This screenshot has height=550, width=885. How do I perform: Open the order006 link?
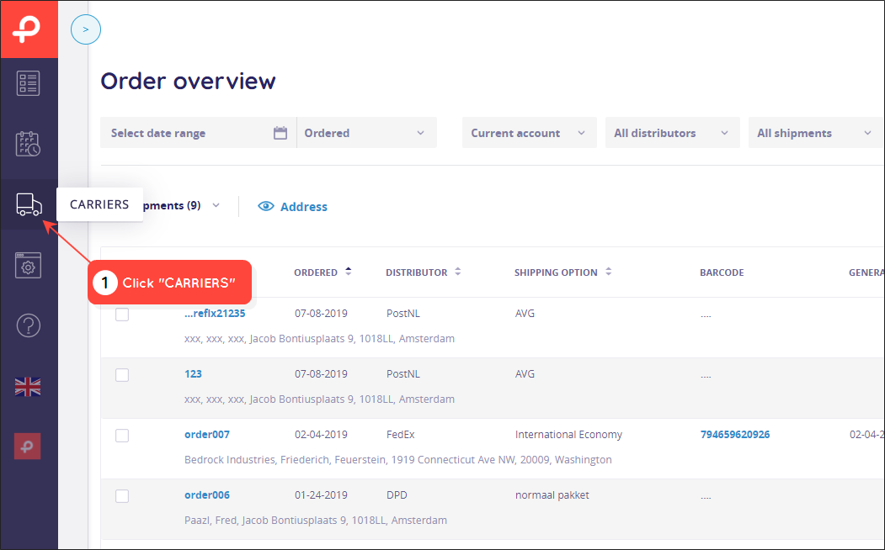point(206,494)
